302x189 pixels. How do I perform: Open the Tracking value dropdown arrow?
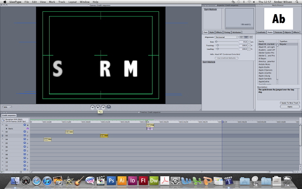(x=249, y=45)
